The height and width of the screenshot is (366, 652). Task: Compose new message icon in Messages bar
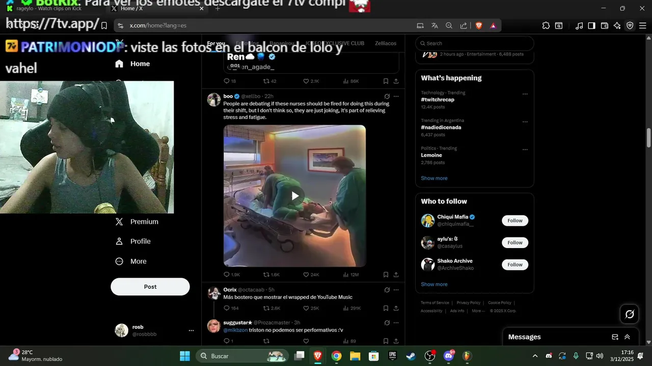point(615,337)
